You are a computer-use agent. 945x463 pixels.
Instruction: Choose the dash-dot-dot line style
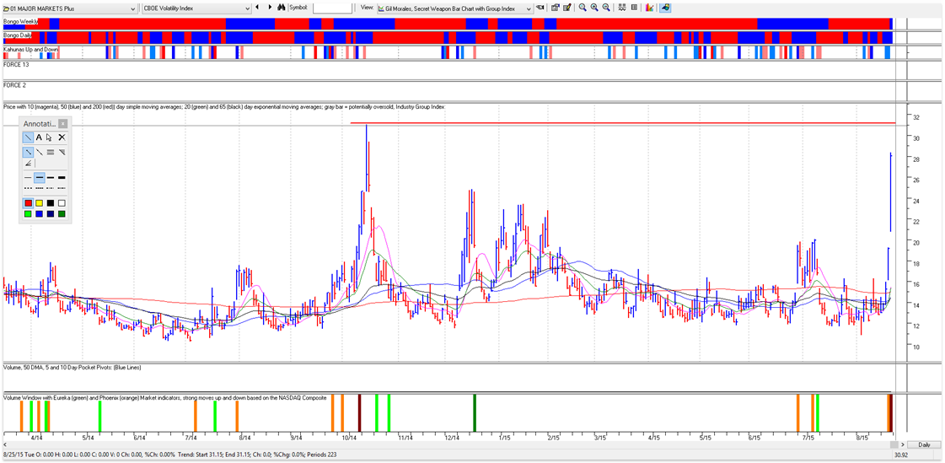coord(62,188)
